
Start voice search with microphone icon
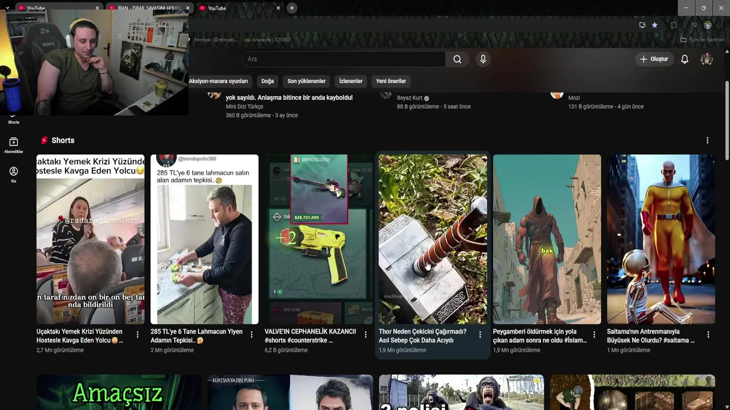point(483,59)
